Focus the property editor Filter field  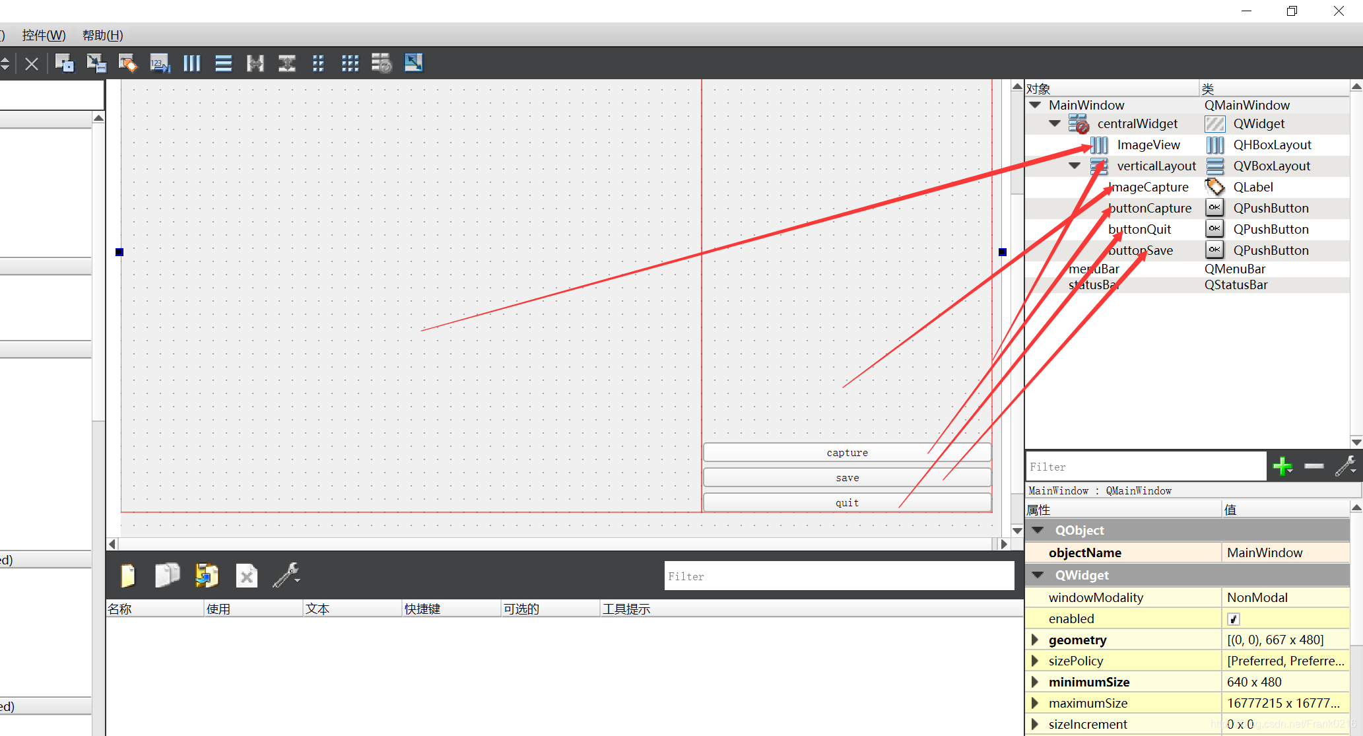pos(1146,467)
